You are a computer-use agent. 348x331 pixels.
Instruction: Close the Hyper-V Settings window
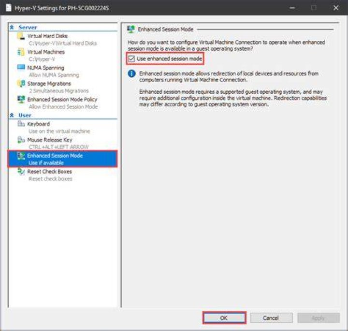click(x=336, y=8)
